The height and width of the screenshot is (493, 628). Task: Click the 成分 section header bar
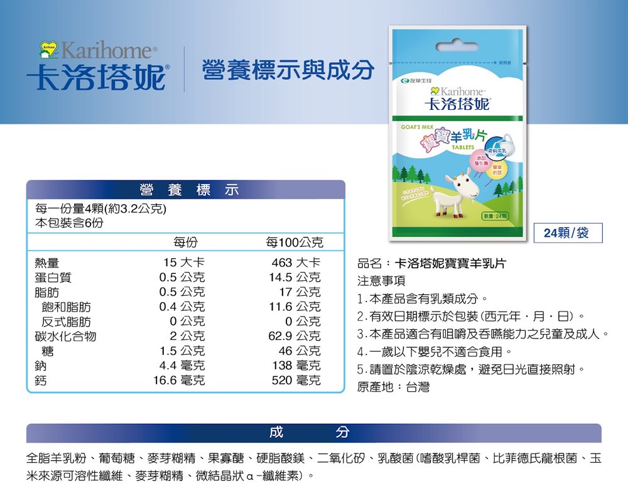(314, 433)
